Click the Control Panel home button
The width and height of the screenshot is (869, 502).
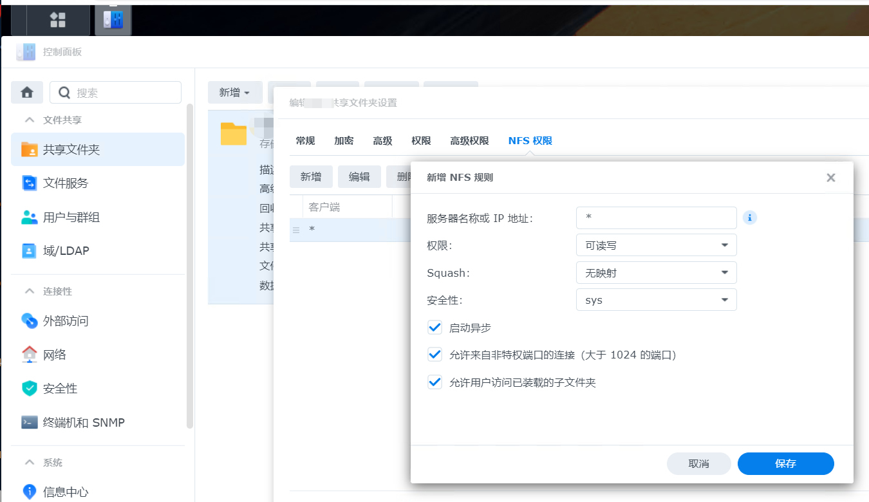coord(27,93)
